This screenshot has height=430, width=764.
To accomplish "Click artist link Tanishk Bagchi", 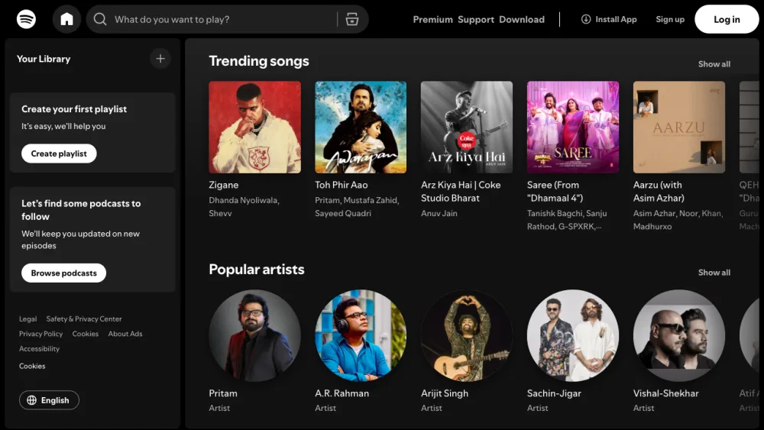I will pos(555,213).
